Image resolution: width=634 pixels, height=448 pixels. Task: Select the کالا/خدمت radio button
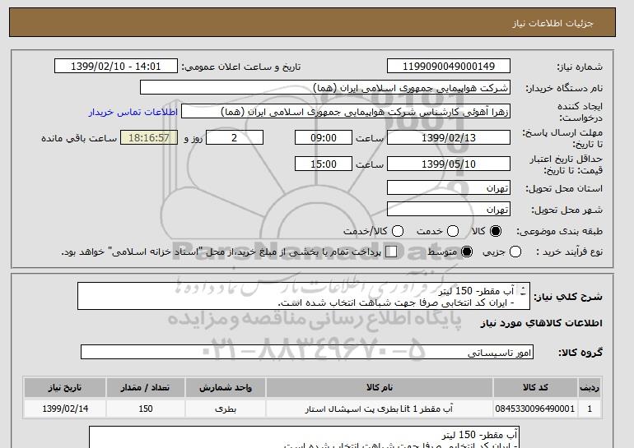click(398, 231)
